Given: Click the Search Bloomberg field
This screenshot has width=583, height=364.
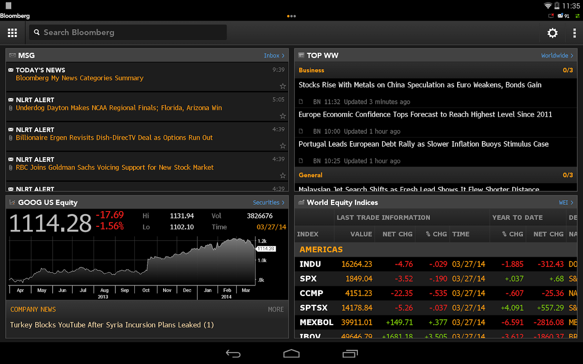Looking at the screenshot, I should 128,32.
